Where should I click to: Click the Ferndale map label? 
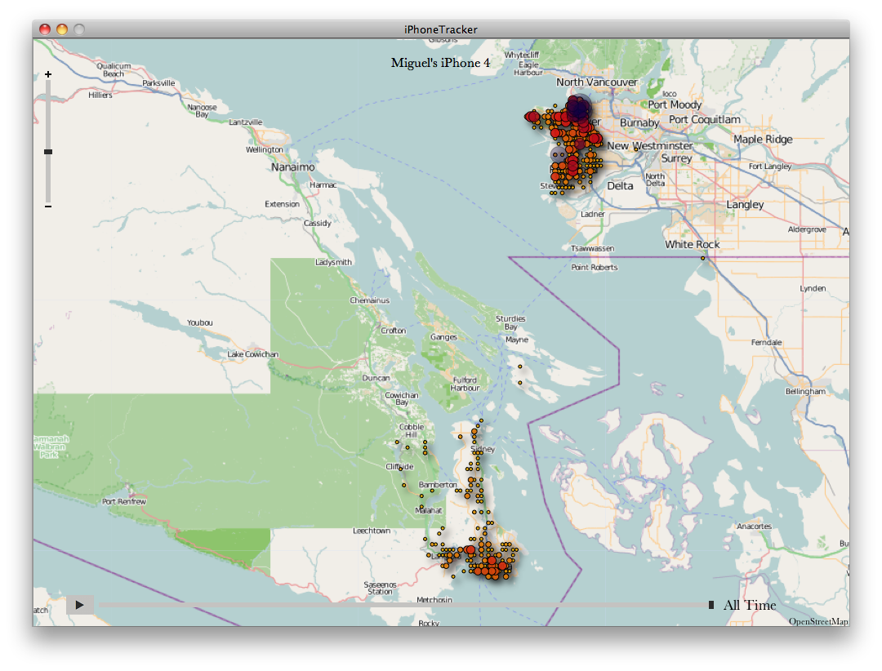(767, 343)
